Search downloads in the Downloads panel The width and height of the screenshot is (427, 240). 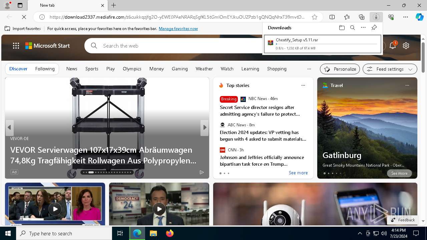coord(353,28)
